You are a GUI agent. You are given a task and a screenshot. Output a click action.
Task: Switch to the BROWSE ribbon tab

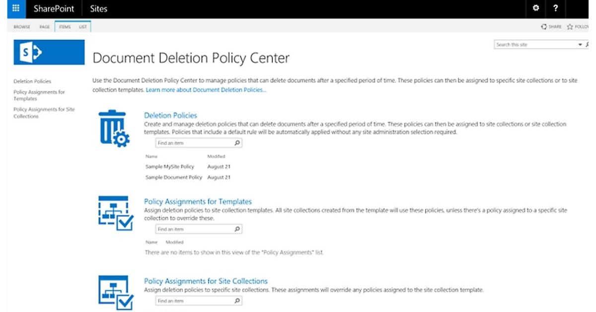(22, 27)
